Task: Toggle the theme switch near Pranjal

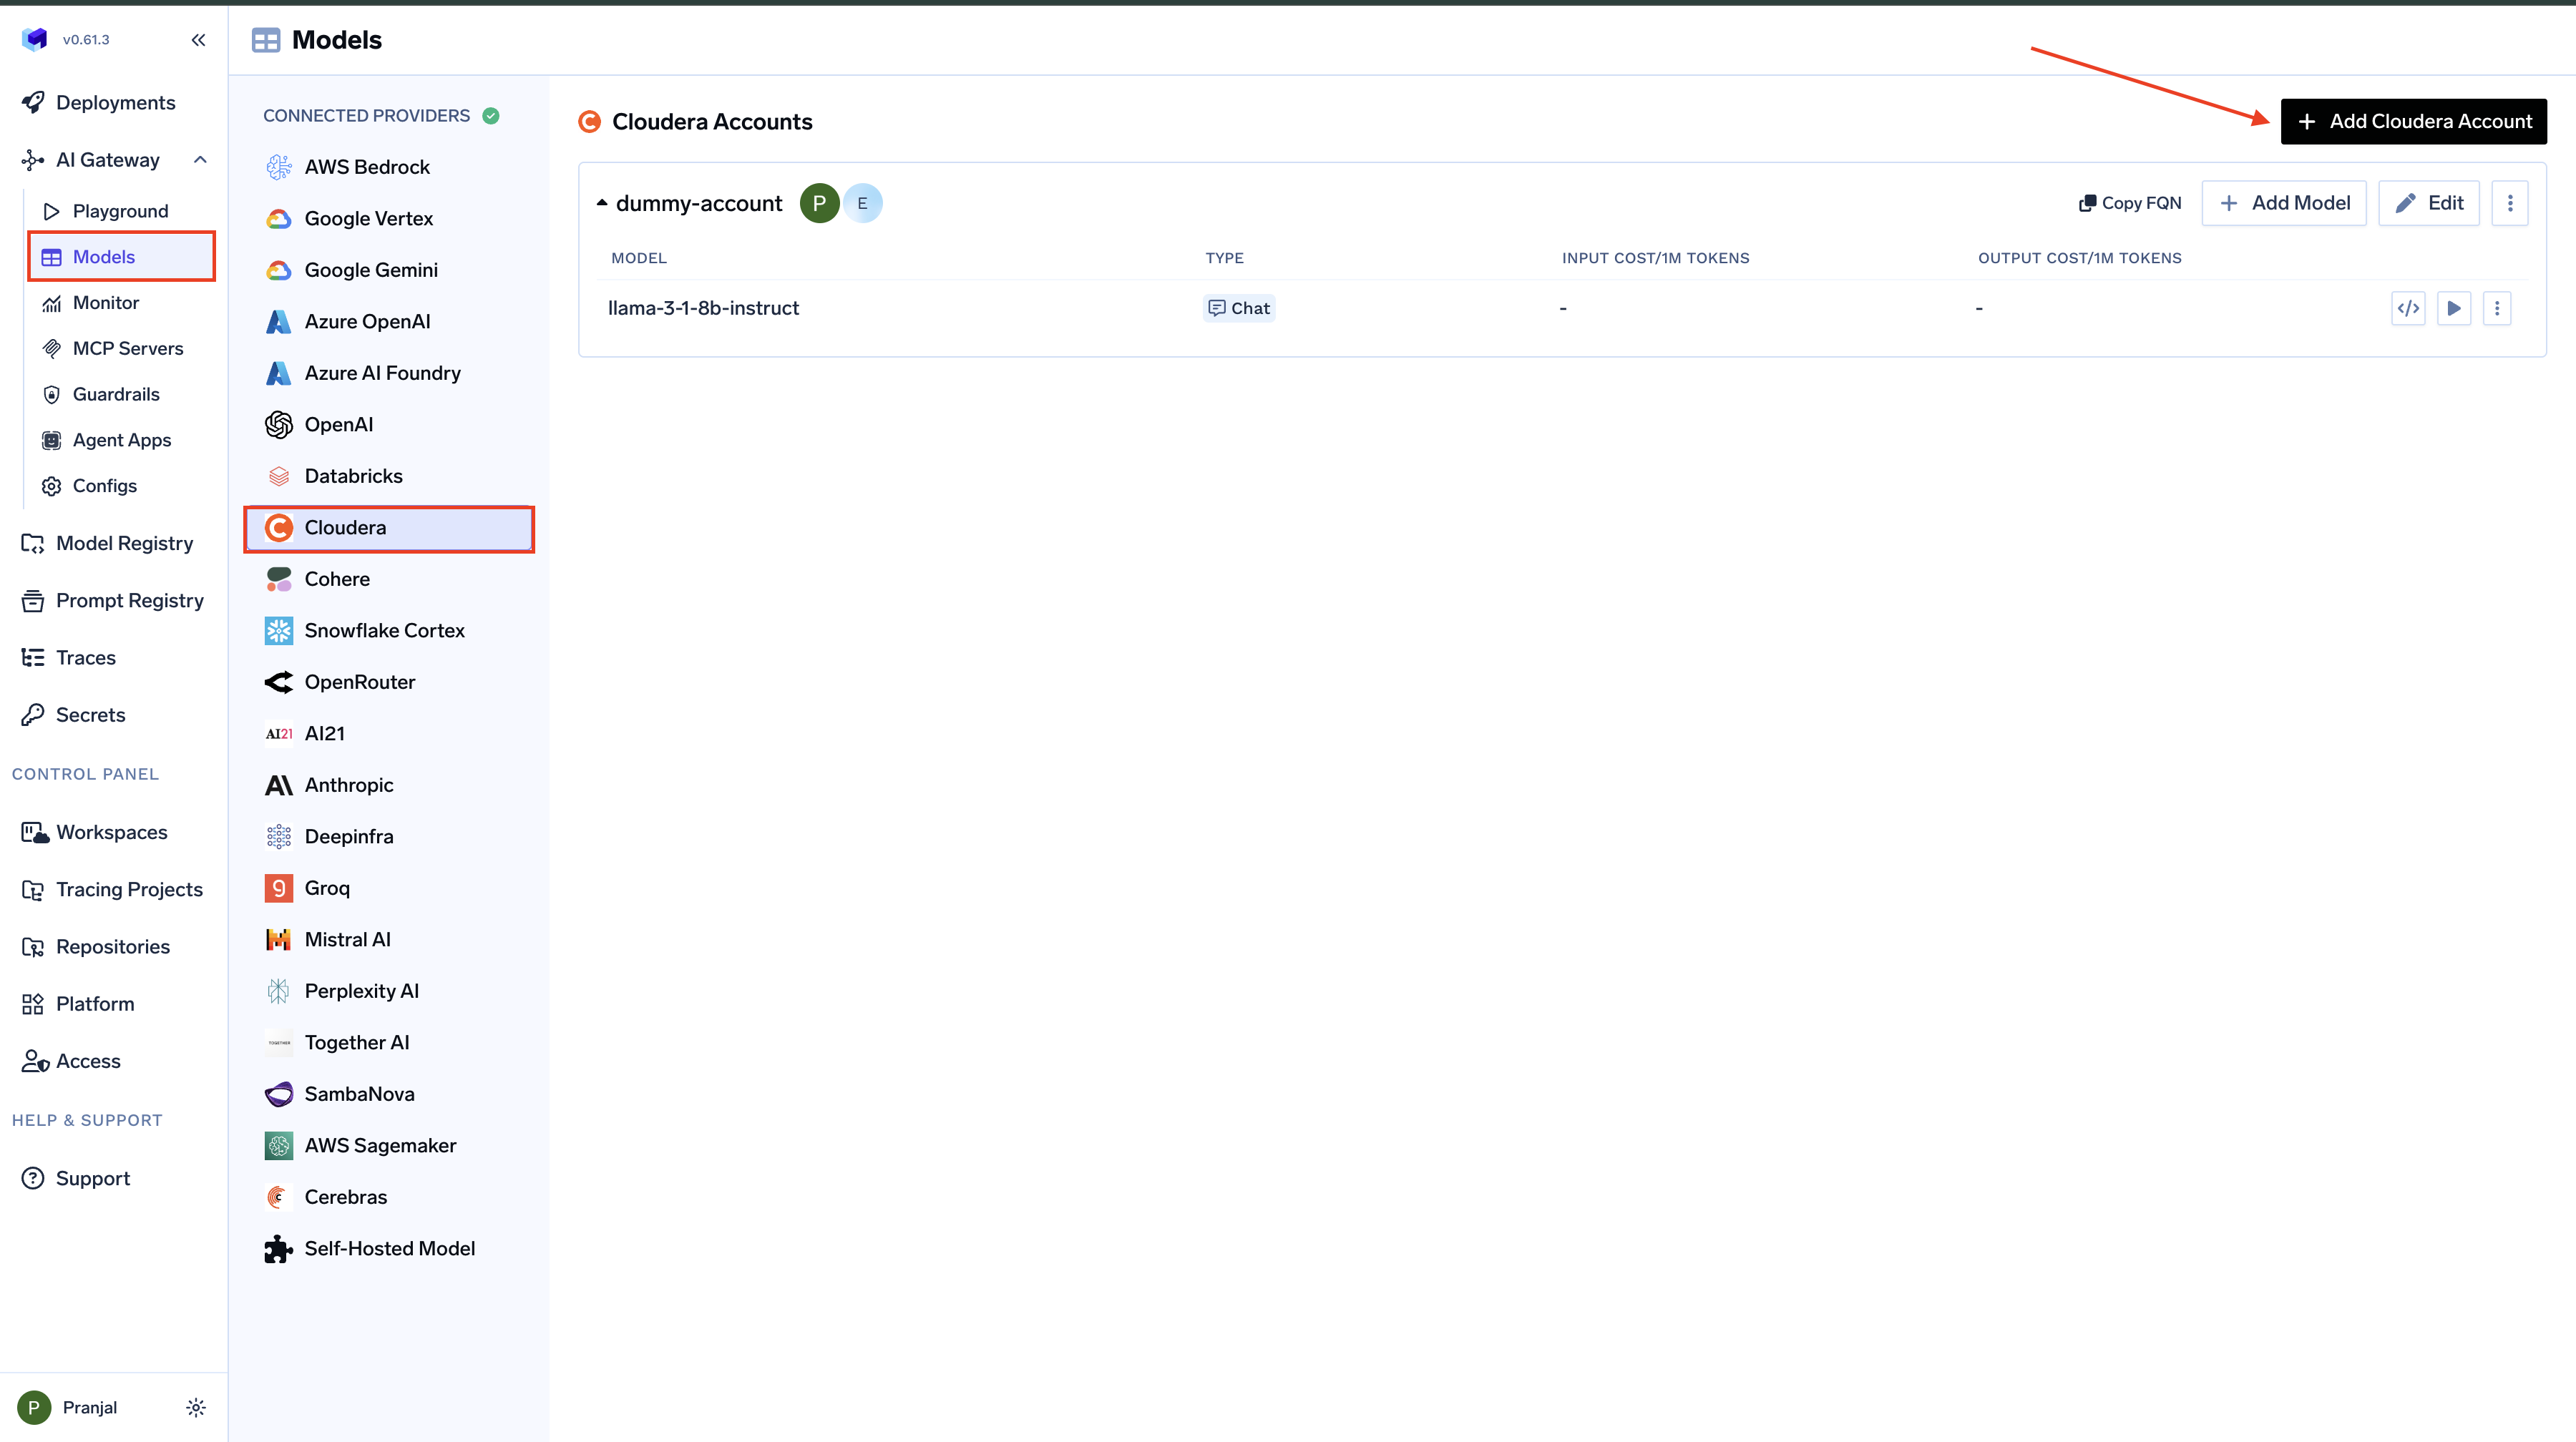Action: [x=196, y=1407]
